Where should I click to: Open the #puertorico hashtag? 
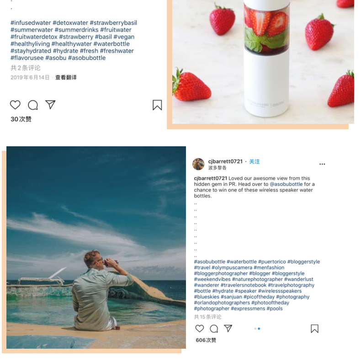click(x=272, y=262)
